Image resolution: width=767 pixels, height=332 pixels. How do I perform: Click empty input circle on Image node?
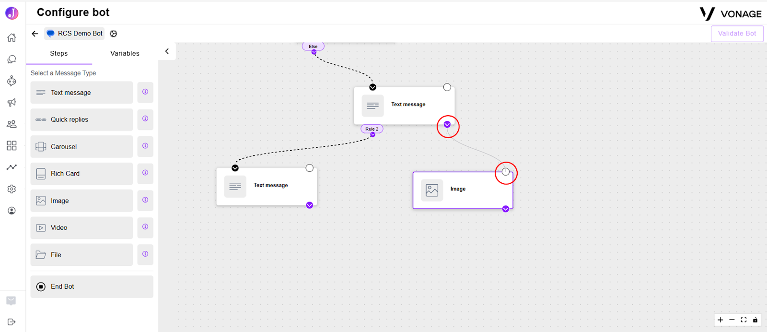click(506, 172)
